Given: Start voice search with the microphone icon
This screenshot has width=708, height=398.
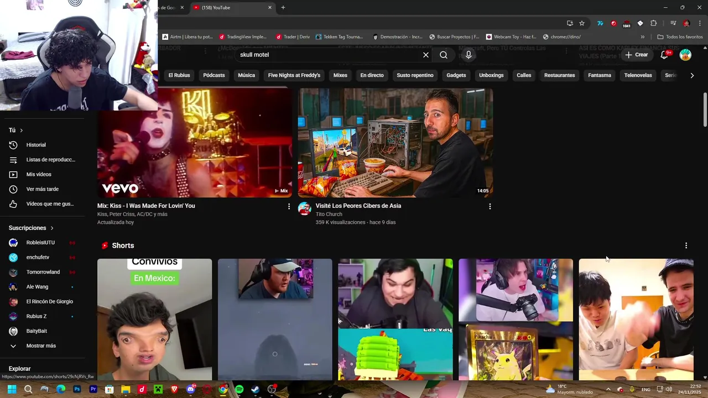Looking at the screenshot, I should click(468, 55).
